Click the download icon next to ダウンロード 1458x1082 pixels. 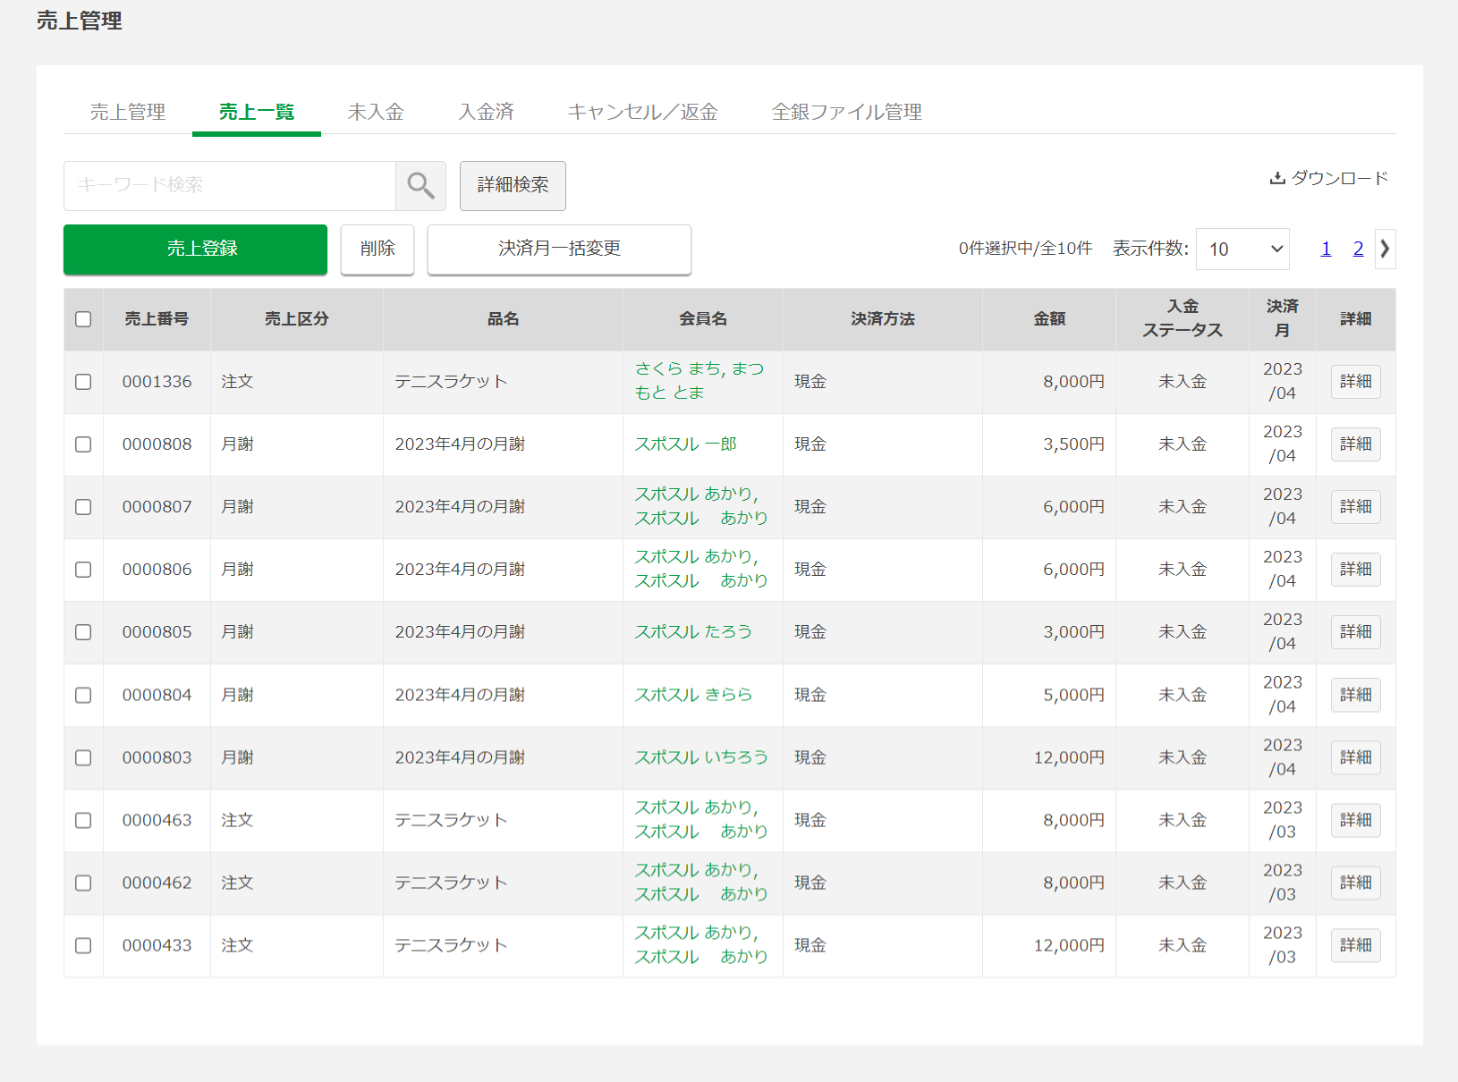coord(1277,178)
